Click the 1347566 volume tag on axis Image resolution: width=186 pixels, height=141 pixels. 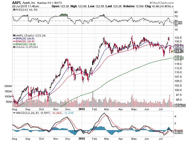[x=180, y=105]
